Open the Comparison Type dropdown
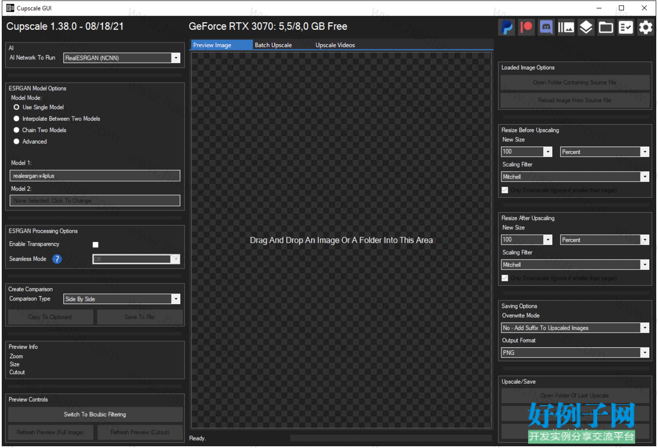 122,299
